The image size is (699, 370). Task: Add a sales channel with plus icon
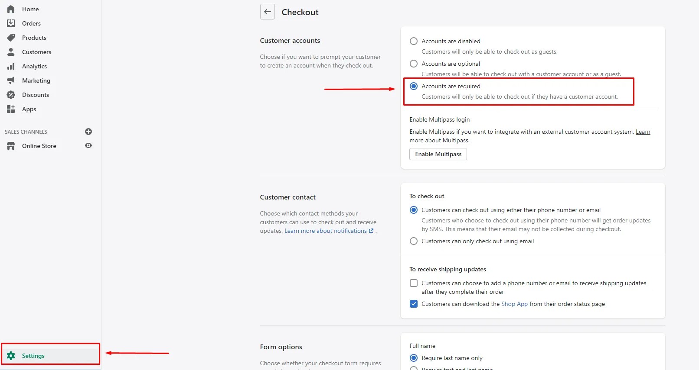coord(88,132)
